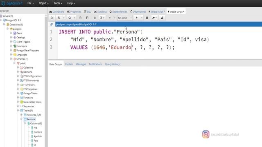Expand the Event Triggers node

[11, 42]
